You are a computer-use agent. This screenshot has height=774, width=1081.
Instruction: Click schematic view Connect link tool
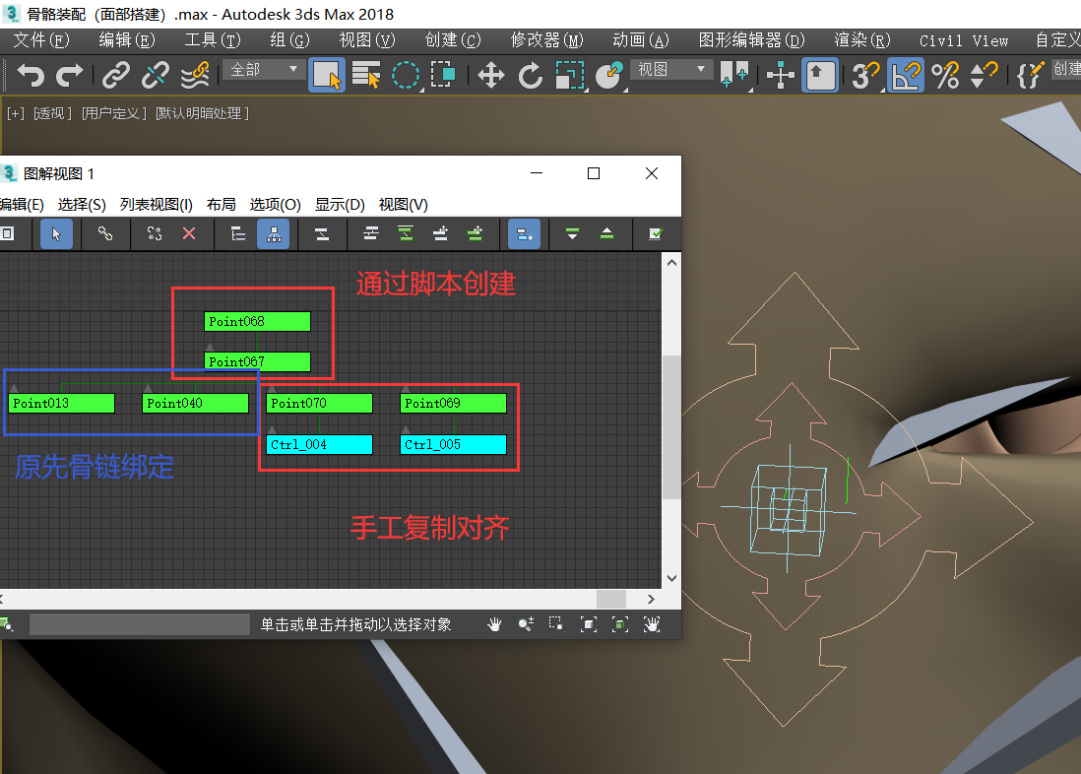[x=104, y=233]
